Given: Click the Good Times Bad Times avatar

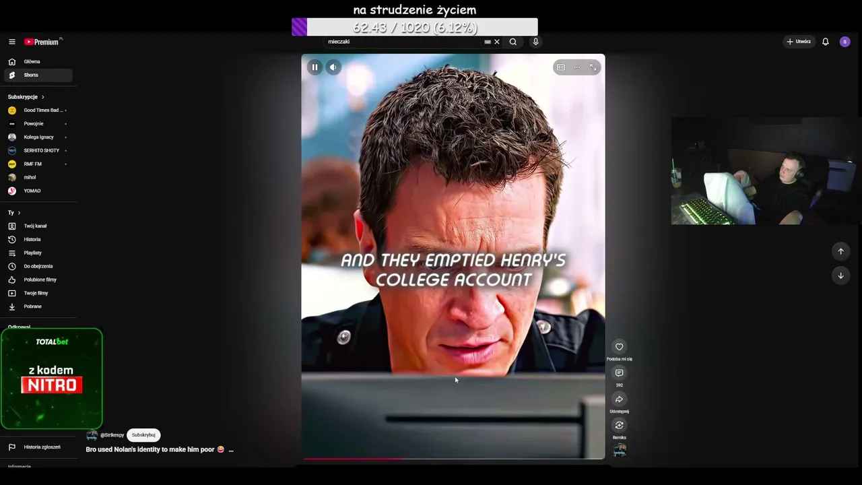Looking at the screenshot, I should point(11,110).
